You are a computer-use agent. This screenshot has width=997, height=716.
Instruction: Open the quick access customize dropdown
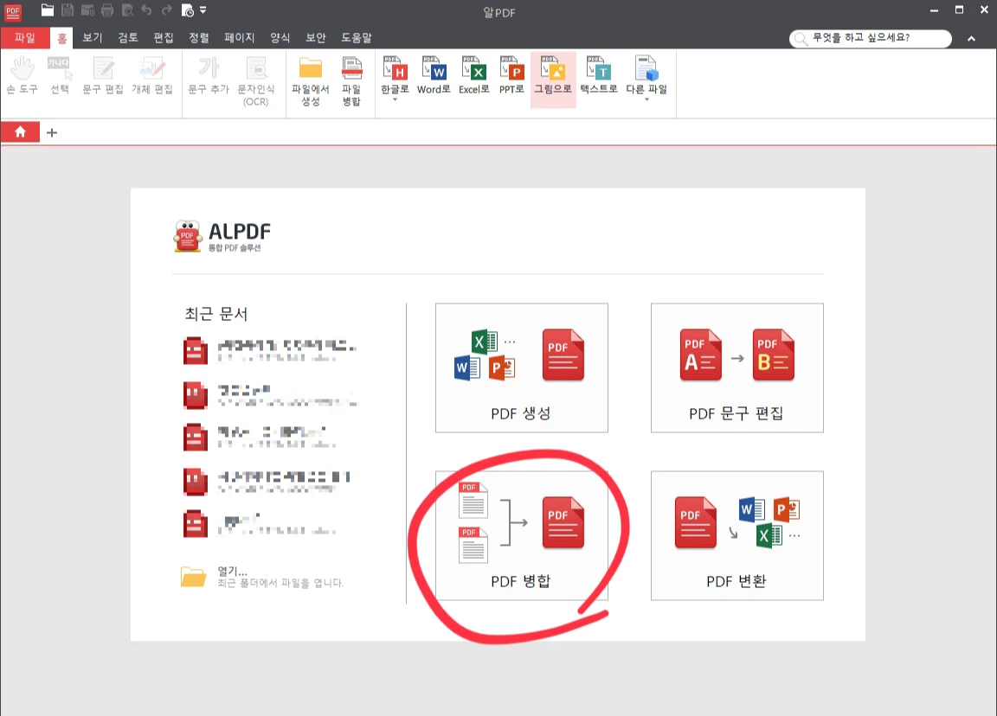coord(203,10)
